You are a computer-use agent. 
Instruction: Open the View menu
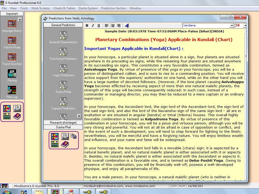pos(13,8)
